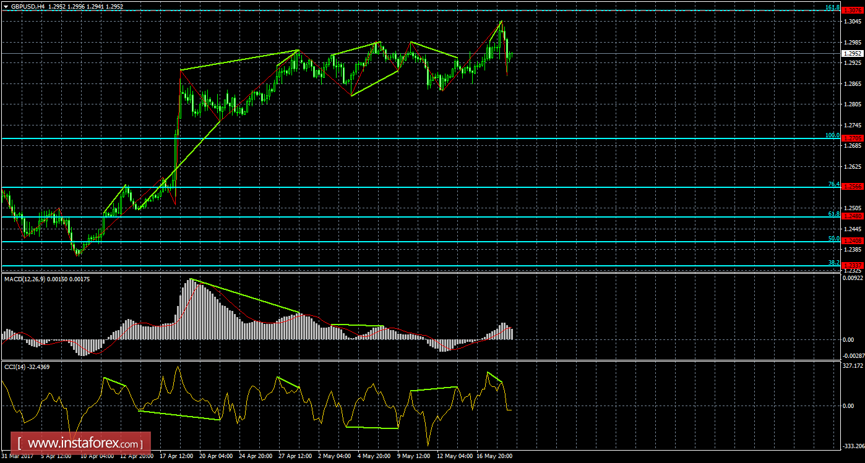Click the current price 1.2952 marker
This screenshot has width=865, height=463.
point(851,54)
